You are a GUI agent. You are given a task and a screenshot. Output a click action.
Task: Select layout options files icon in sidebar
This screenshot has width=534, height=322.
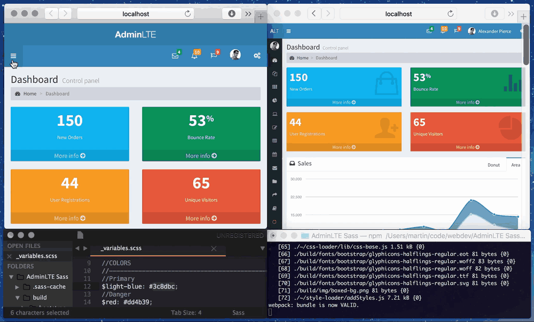pos(274,74)
